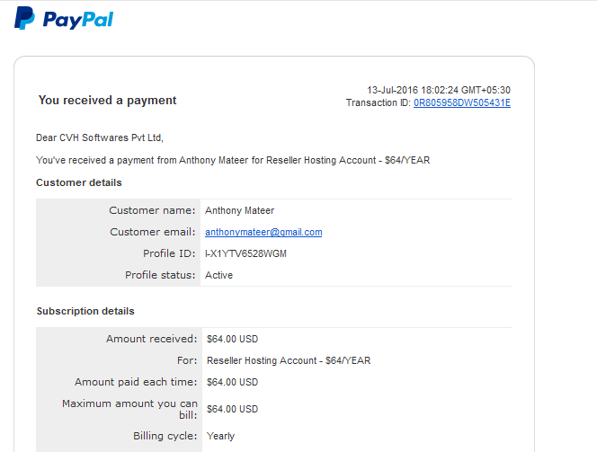Click the PayPal logo icon

pyautogui.click(x=24, y=18)
